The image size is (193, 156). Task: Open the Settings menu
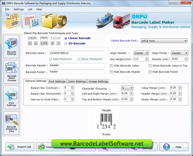point(19,9)
